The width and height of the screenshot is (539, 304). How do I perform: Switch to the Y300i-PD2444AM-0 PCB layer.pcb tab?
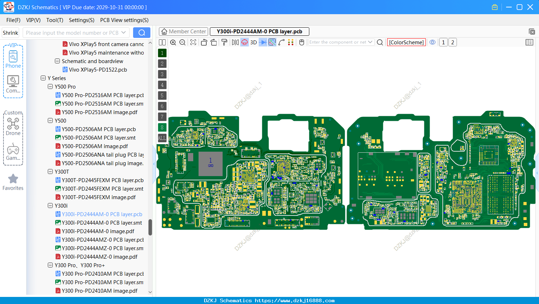pyautogui.click(x=259, y=32)
